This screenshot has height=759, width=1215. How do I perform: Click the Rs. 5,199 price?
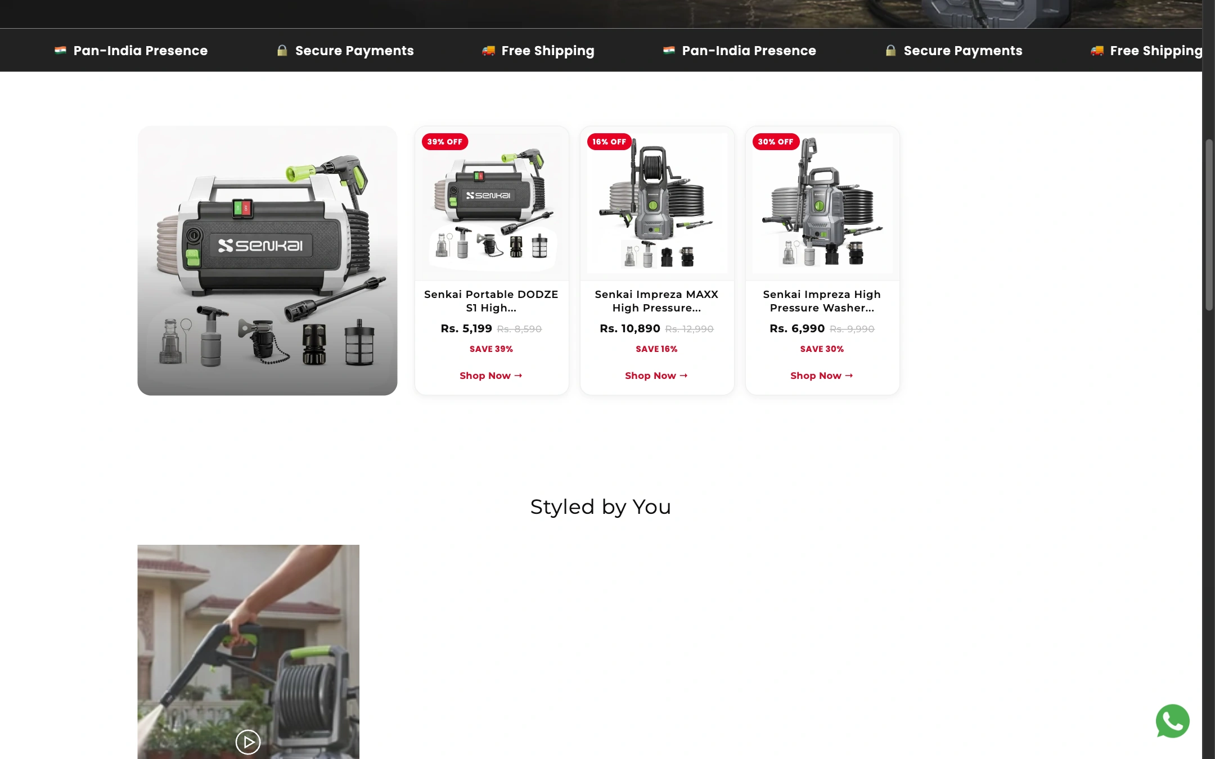[x=466, y=329]
